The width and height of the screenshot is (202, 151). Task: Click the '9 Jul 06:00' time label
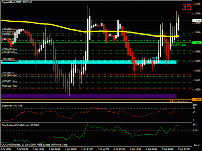(x=168, y=149)
